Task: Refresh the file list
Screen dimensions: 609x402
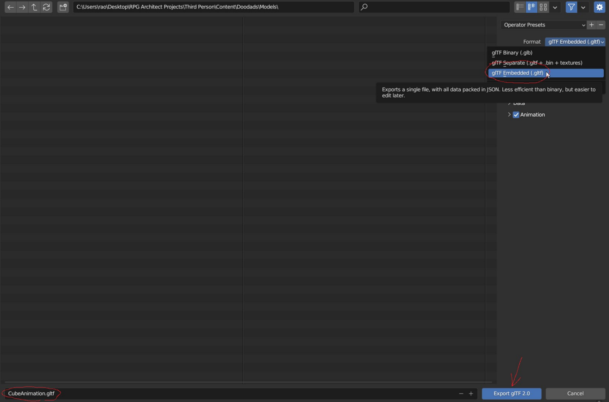Action: point(47,7)
